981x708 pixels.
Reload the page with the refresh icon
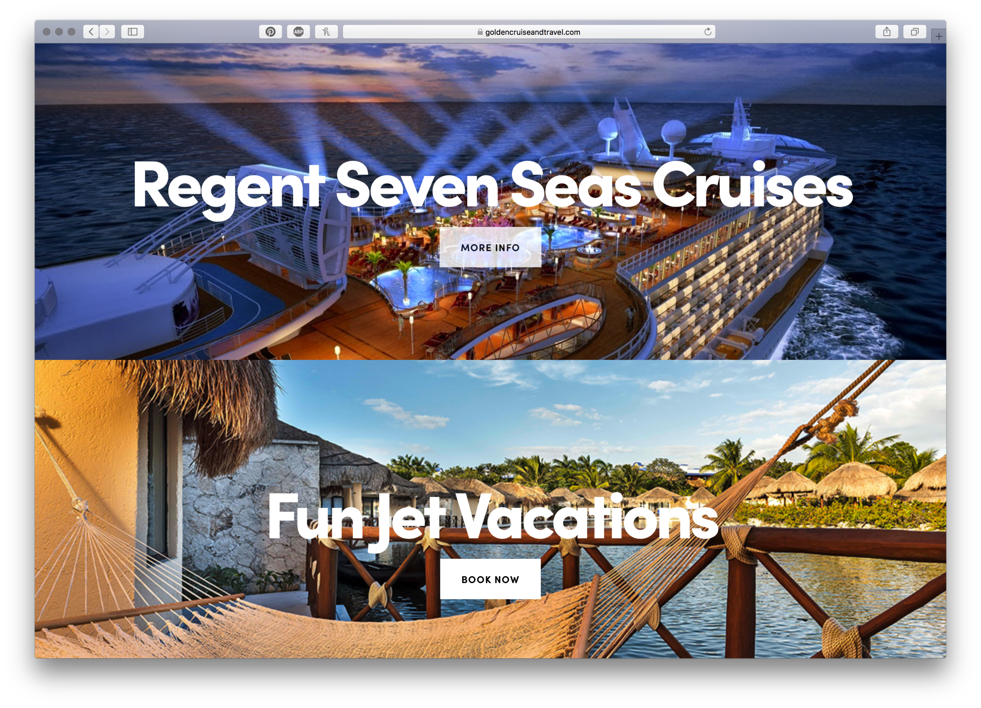[707, 31]
